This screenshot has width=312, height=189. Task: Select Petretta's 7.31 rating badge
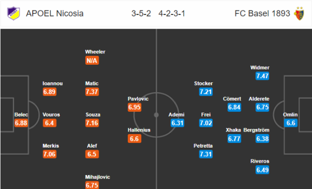(x=206, y=154)
